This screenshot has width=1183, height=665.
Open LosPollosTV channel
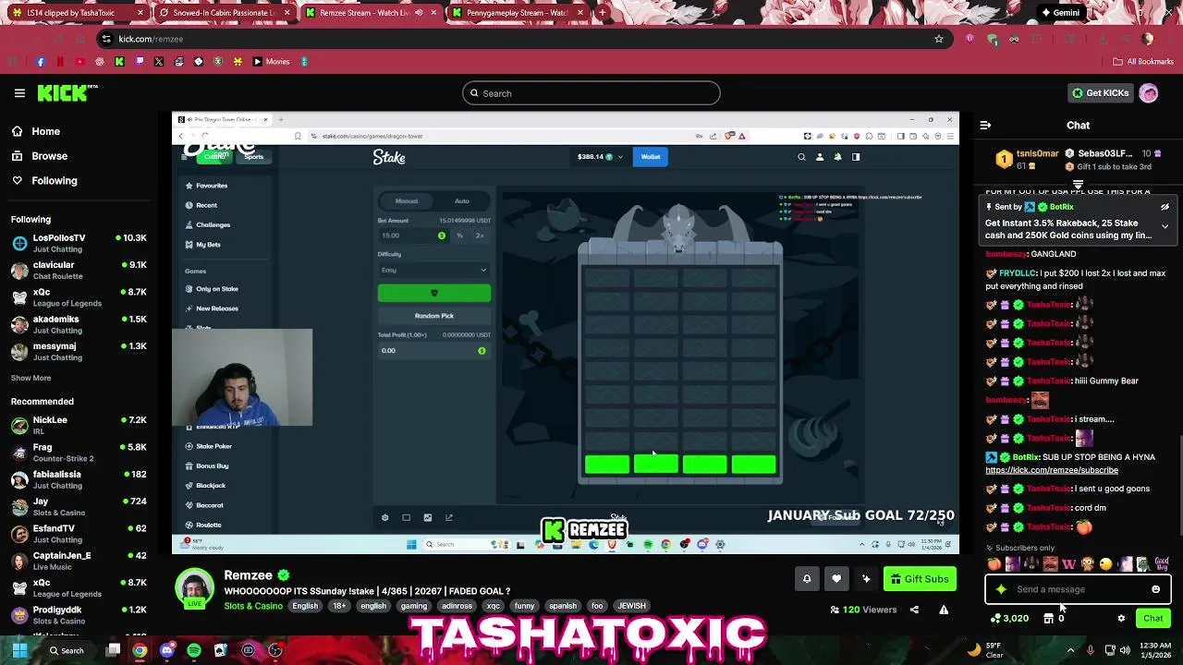pyautogui.click(x=79, y=243)
